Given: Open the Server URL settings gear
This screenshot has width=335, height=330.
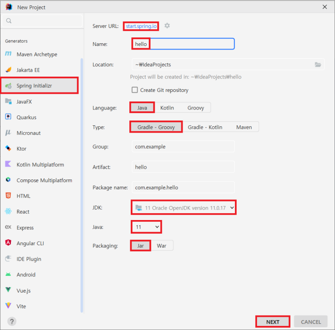Looking at the screenshot, I should point(167,26).
